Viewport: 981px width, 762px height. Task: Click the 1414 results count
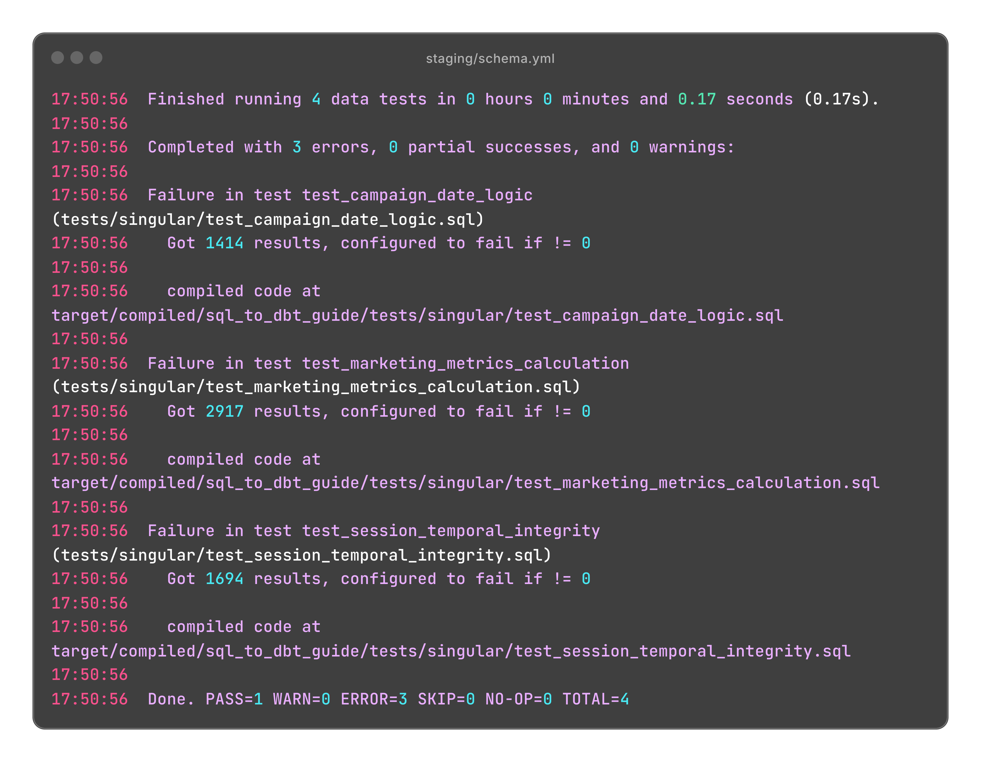pos(224,243)
